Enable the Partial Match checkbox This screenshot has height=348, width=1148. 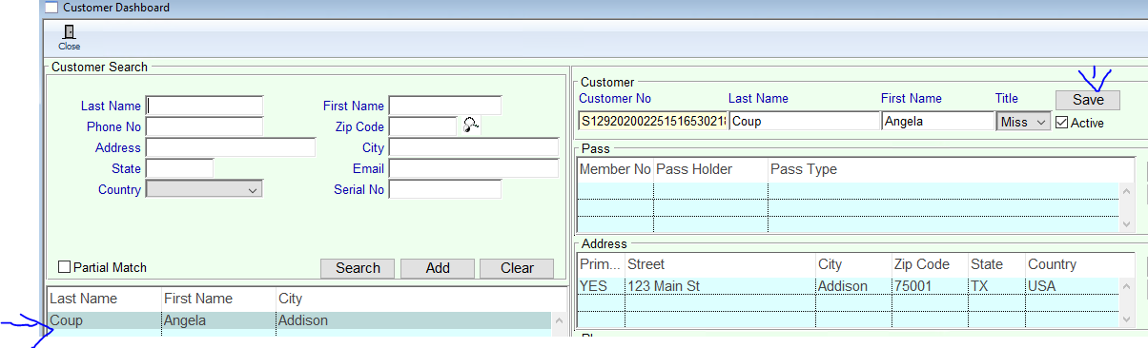click(x=65, y=268)
